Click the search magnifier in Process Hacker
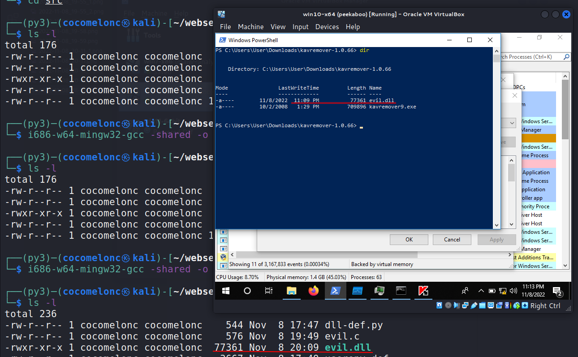The image size is (578, 357). pyautogui.click(x=566, y=57)
